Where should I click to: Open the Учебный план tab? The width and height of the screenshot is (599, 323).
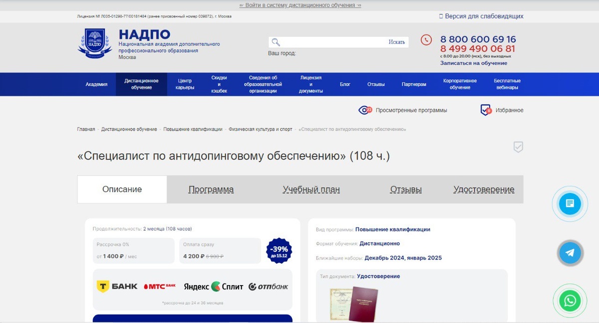point(311,189)
